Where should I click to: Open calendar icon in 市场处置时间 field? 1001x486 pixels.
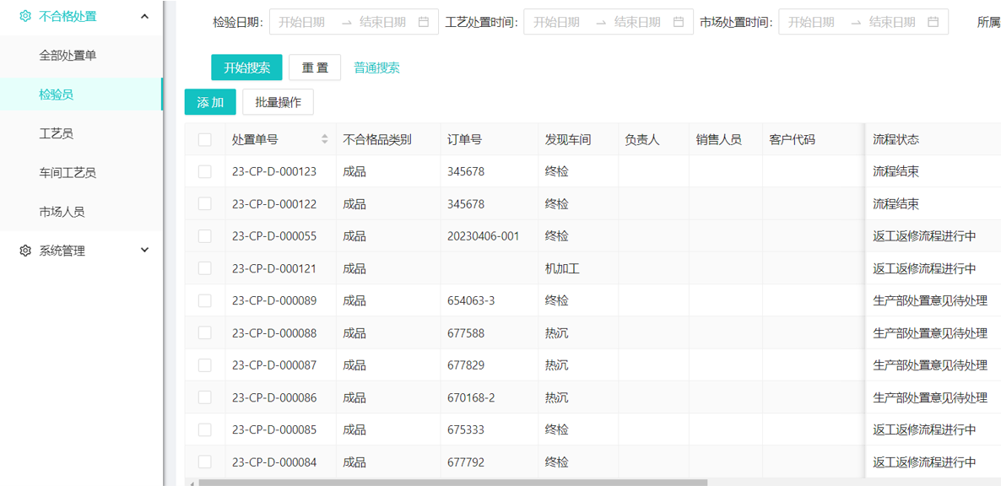click(x=933, y=22)
